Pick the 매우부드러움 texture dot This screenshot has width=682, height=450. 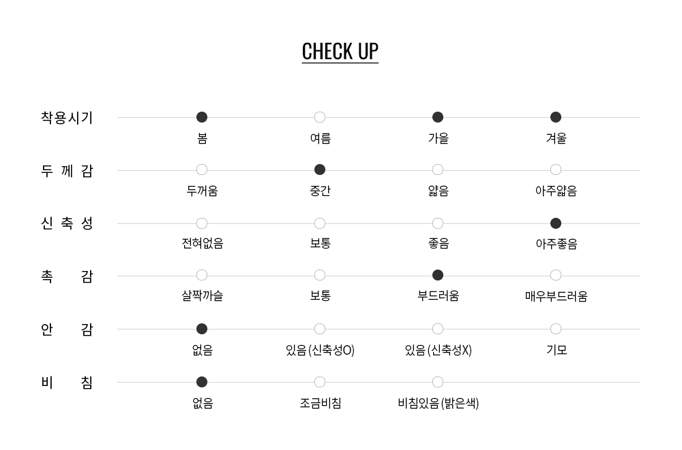click(556, 275)
